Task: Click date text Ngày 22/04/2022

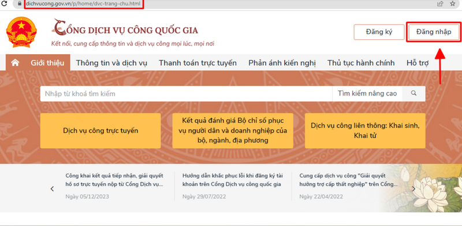Action: (x=321, y=197)
